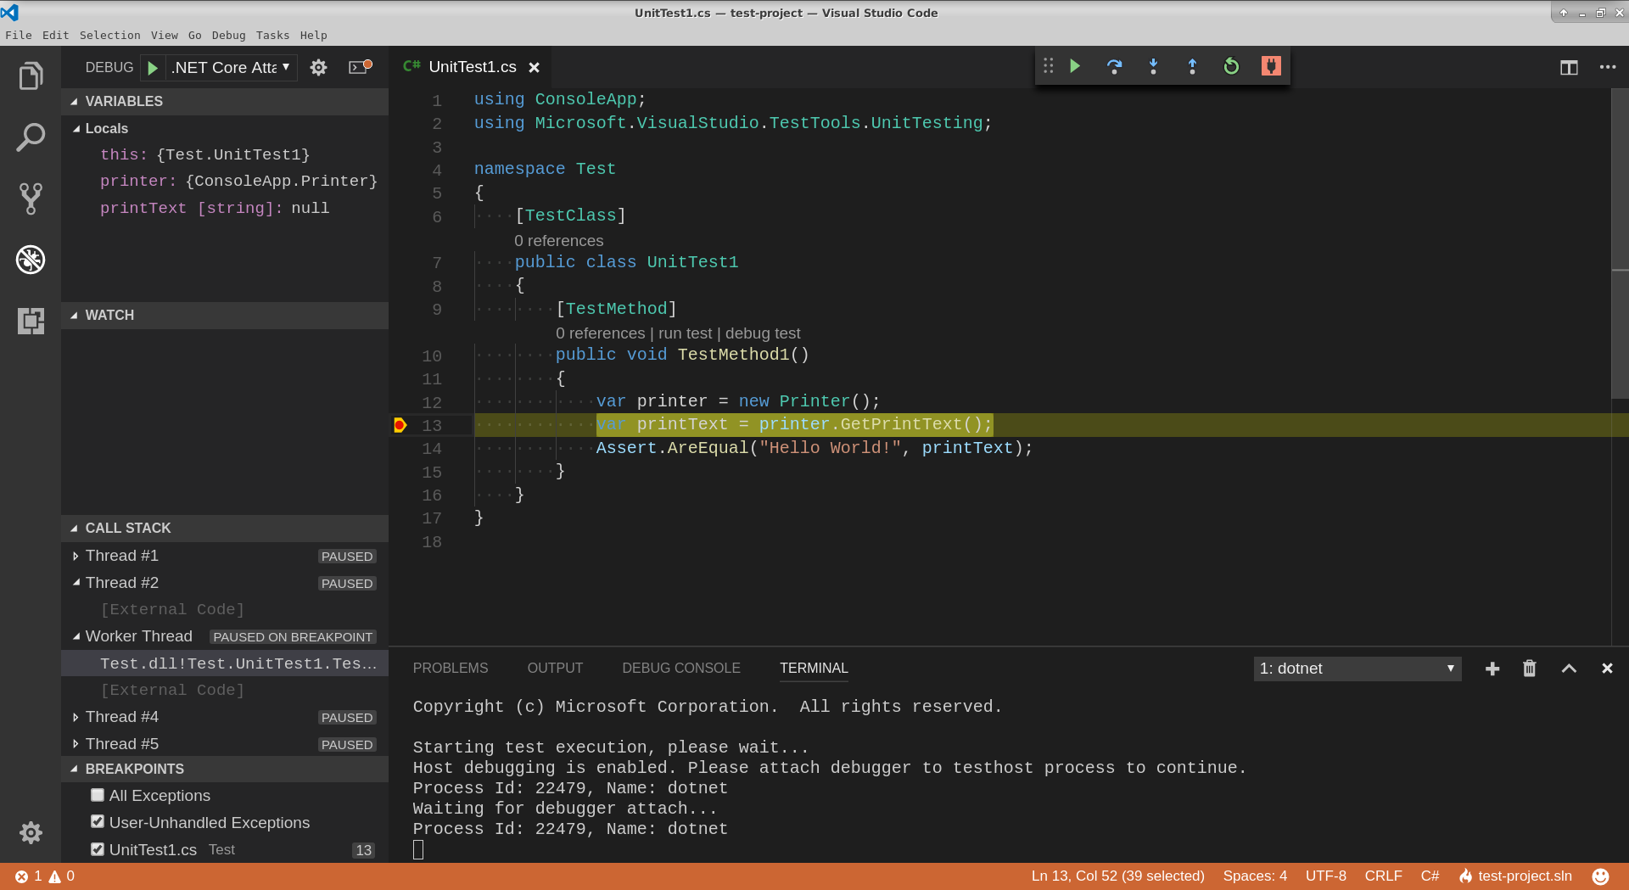Open the feedback smiley in status bar
This screenshot has width=1629, height=890.
click(x=1600, y=876)
